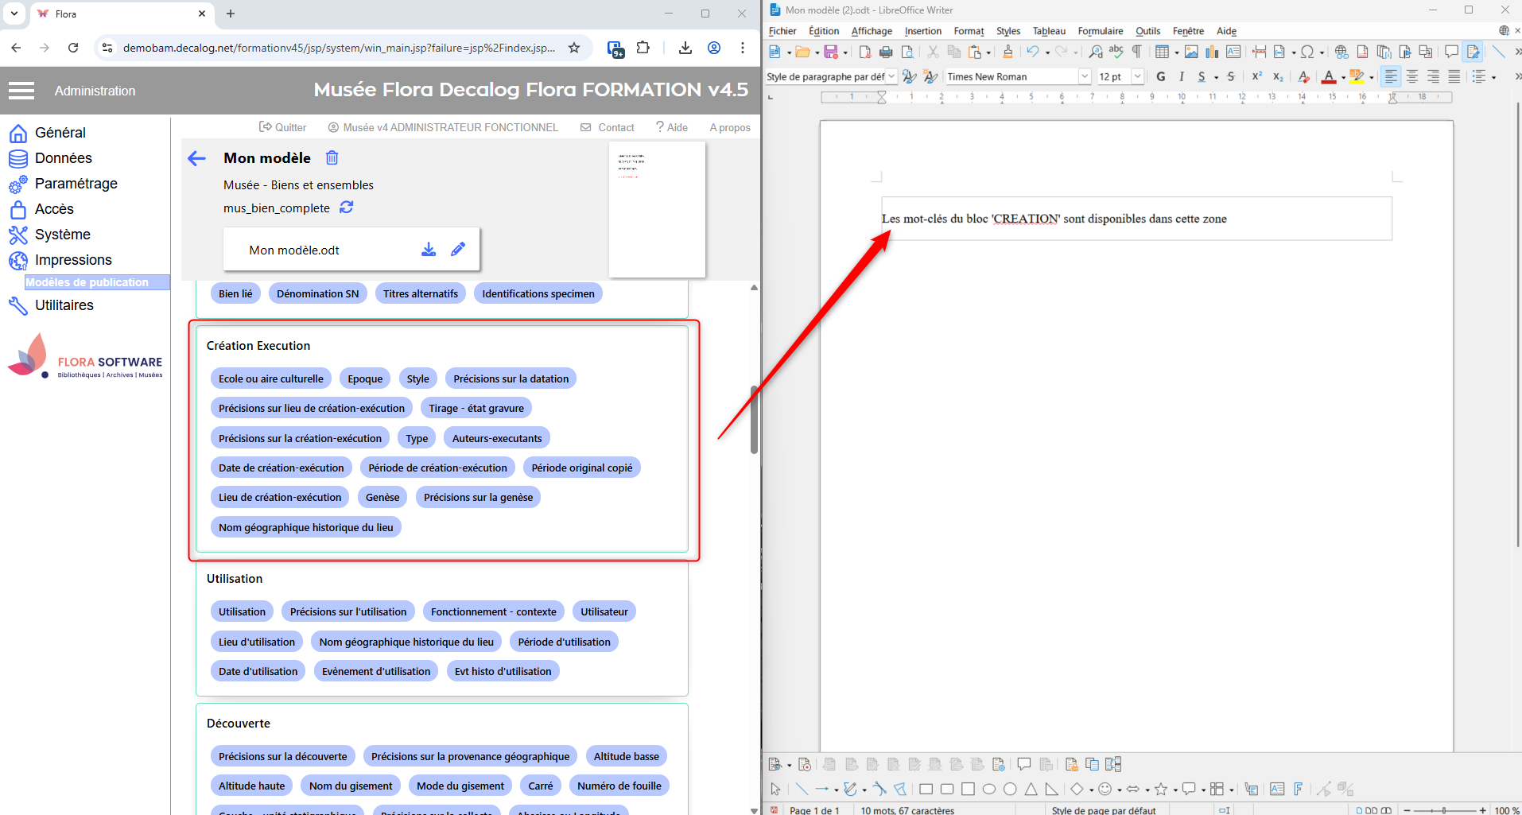
Task: Click the Quitter link
Action: (x=282, y=127)
